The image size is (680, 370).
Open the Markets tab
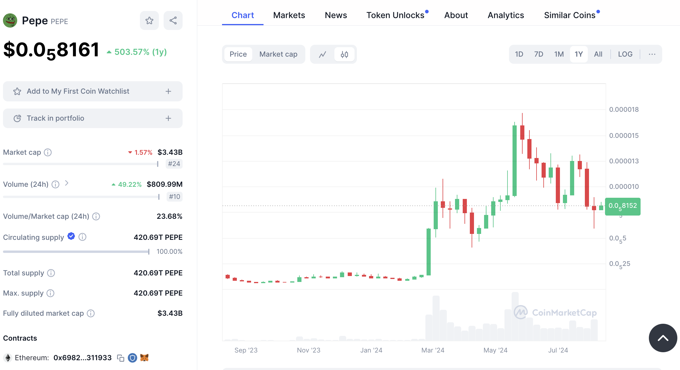[289, 15]
